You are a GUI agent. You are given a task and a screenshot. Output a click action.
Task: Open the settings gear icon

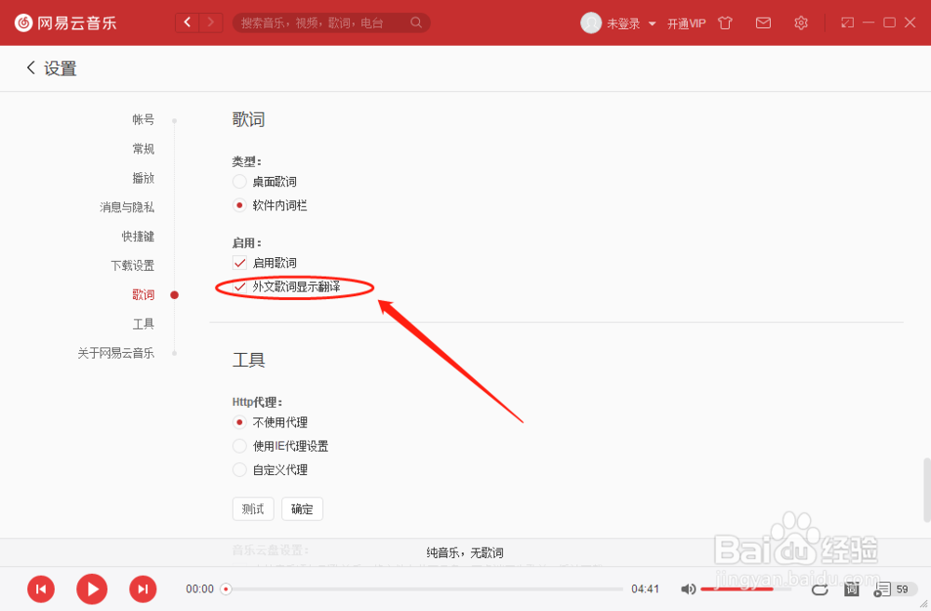(x=801, y=23)
